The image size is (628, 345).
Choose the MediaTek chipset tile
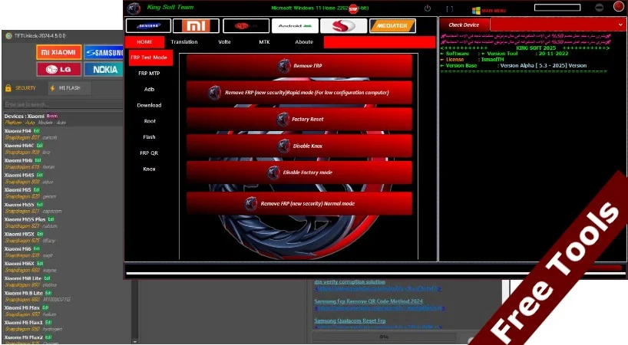click(392, 26)
